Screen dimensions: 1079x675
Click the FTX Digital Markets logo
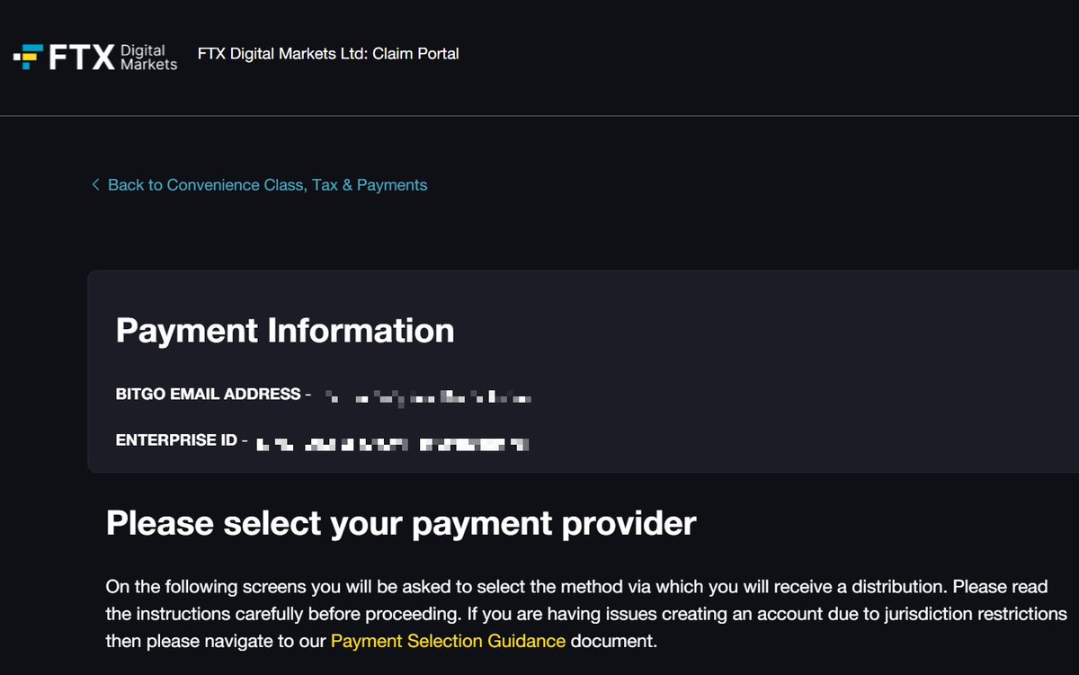point(95,57)
